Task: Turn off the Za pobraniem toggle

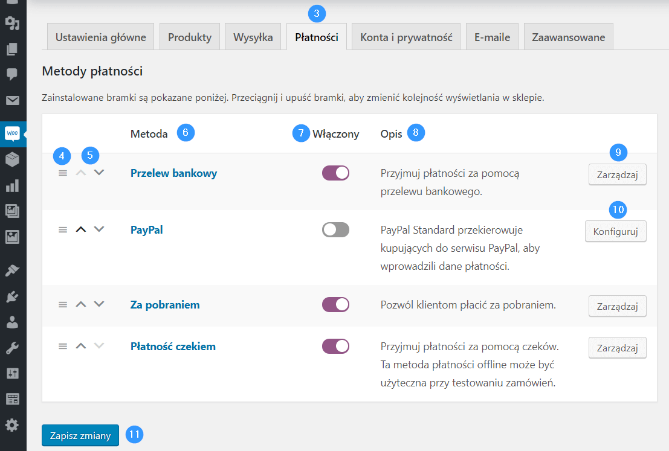Action: coord(335,305)
